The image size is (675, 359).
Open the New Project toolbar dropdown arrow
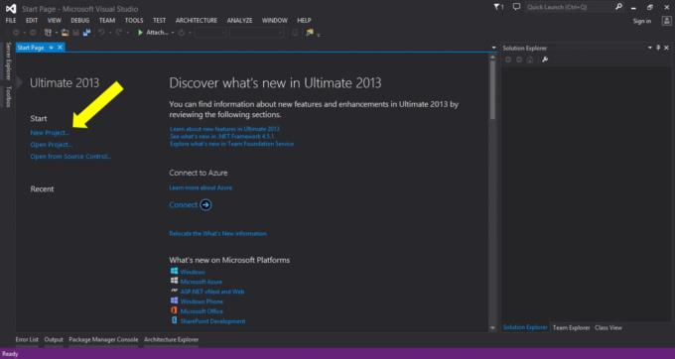tap(57, 33)
